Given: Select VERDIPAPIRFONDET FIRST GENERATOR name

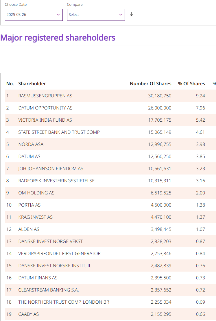Looking at the screenshot, I should [x=60, y=253].
